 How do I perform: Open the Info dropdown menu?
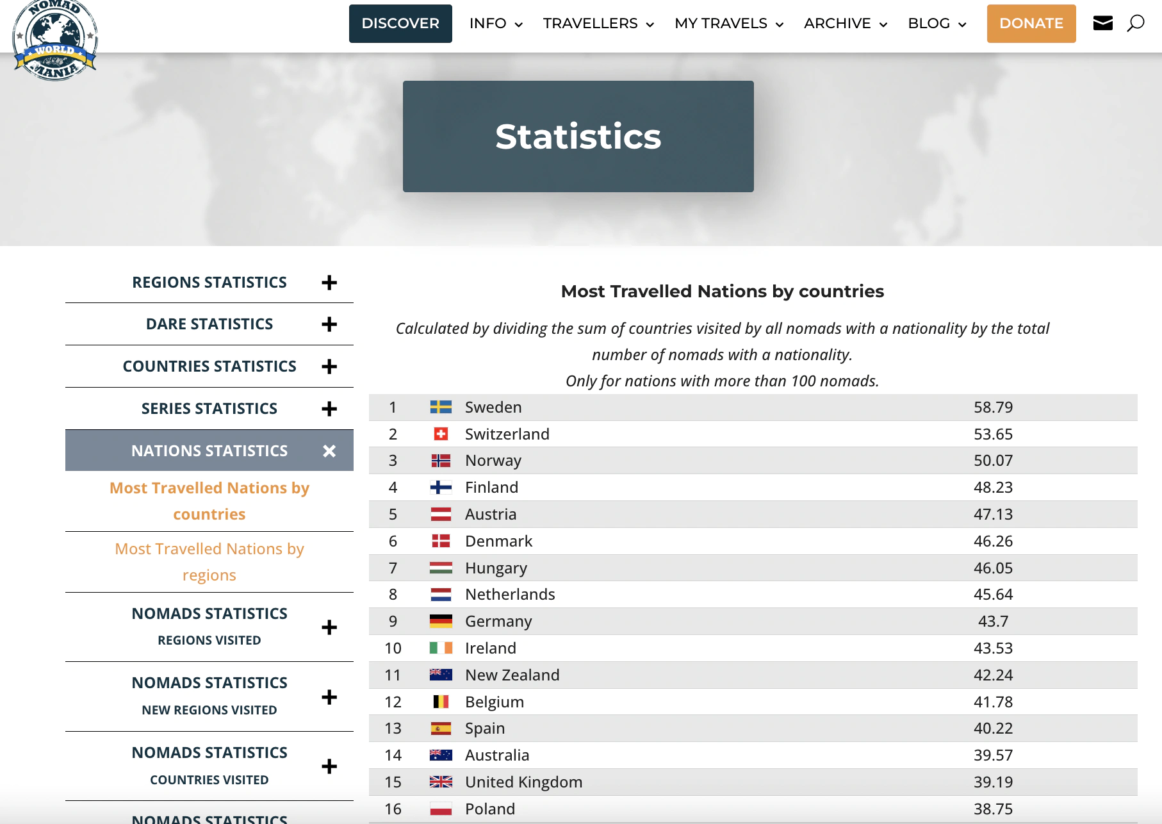pos(496,24)
